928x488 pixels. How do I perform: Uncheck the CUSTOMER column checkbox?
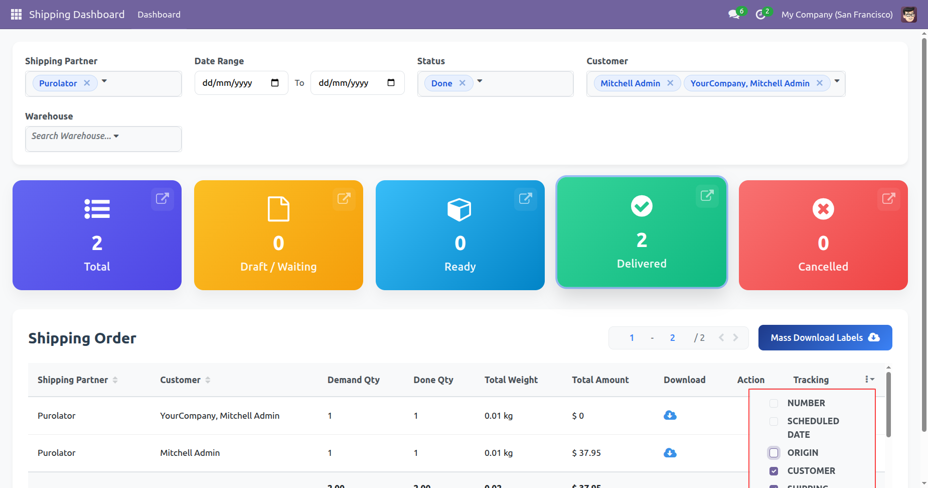point(774,471)
